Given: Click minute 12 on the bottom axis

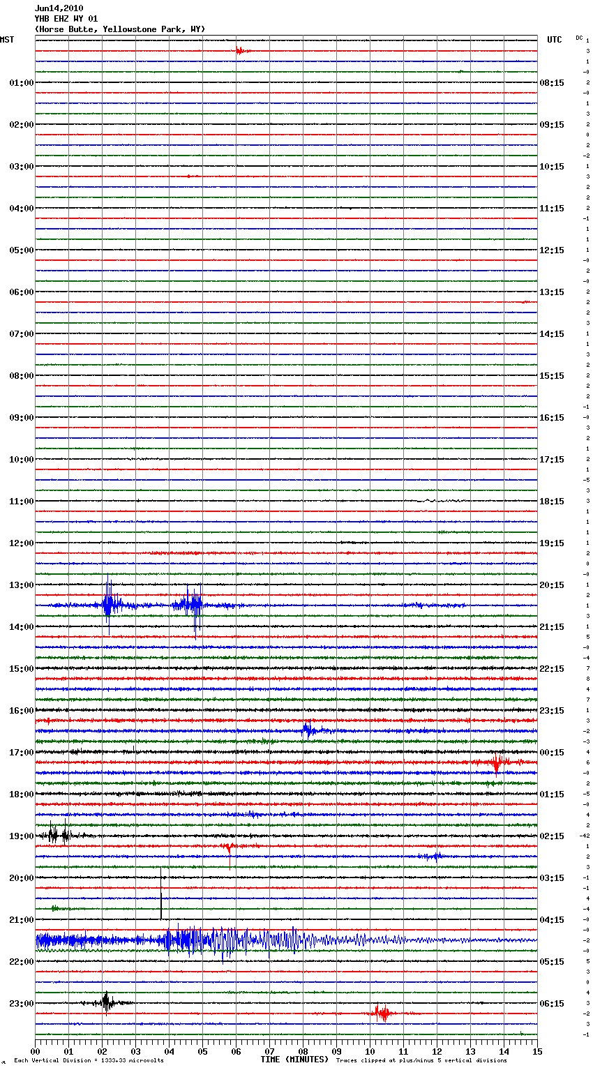Looking at the screenshot, I should [437, 1051].
